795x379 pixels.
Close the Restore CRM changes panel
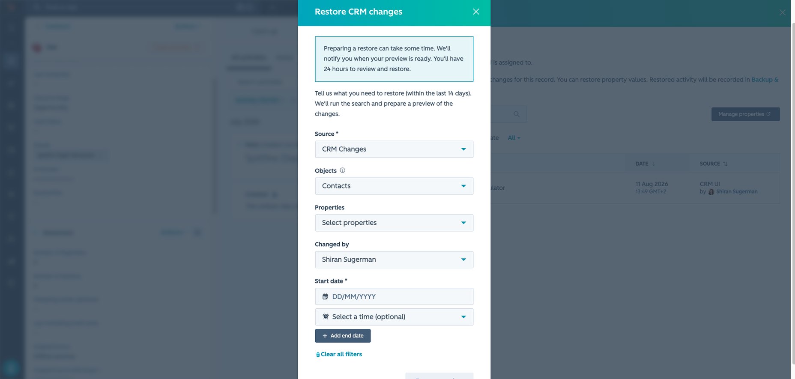coord(476,12)
